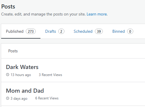The height and width of the screenshot is (107, 145).
Task: View 6 Recent Views for Mom and Dad
Action: tap(47, 98)
